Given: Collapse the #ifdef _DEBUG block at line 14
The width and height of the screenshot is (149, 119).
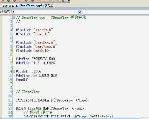Looking at the screenshot, I should coord(14,71).
